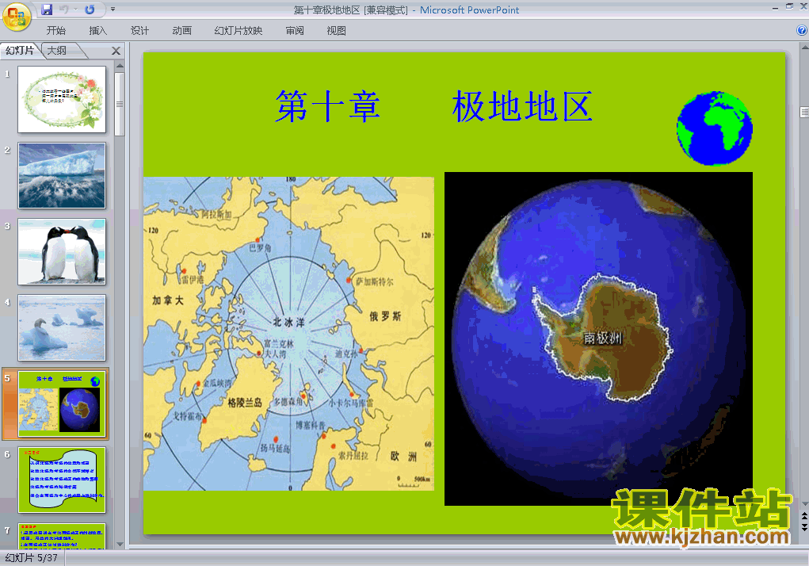Select slide 1 flower wreath thumbnail
The height and width of the screenshot is (566, 809).
[62, 99]
